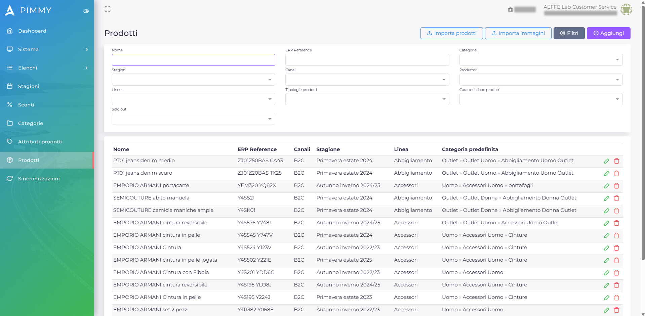Image resolution: width=645 pixels, height=316 pixels.
Task: Expand the Elenchi submenu
Action: click(47, 68)
